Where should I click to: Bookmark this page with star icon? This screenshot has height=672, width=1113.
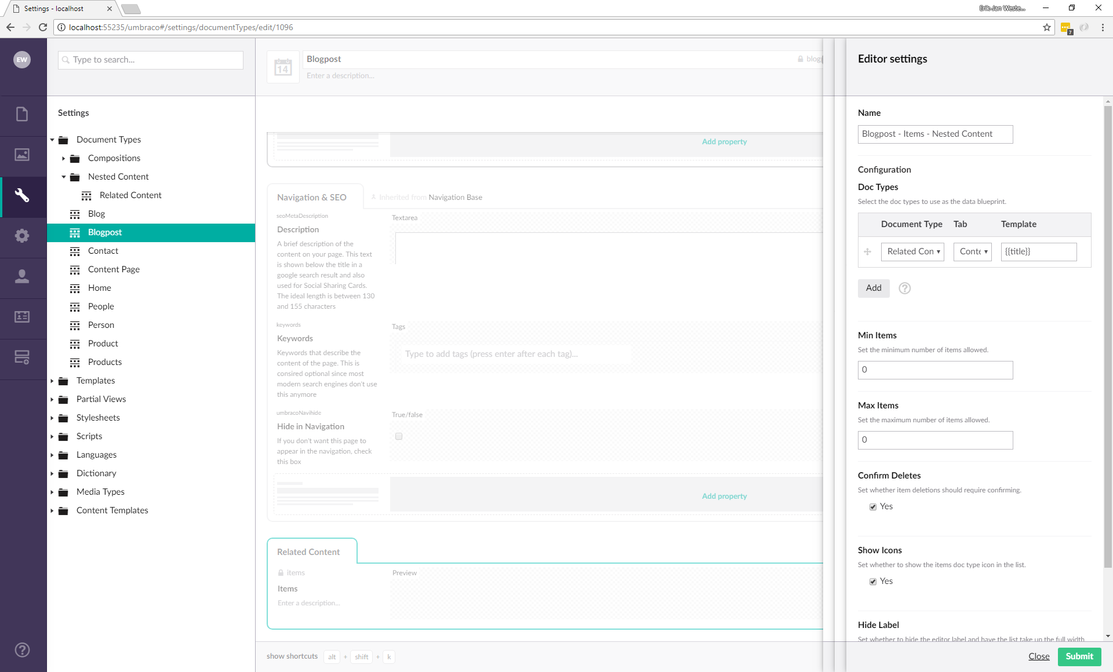[1047, 27]
